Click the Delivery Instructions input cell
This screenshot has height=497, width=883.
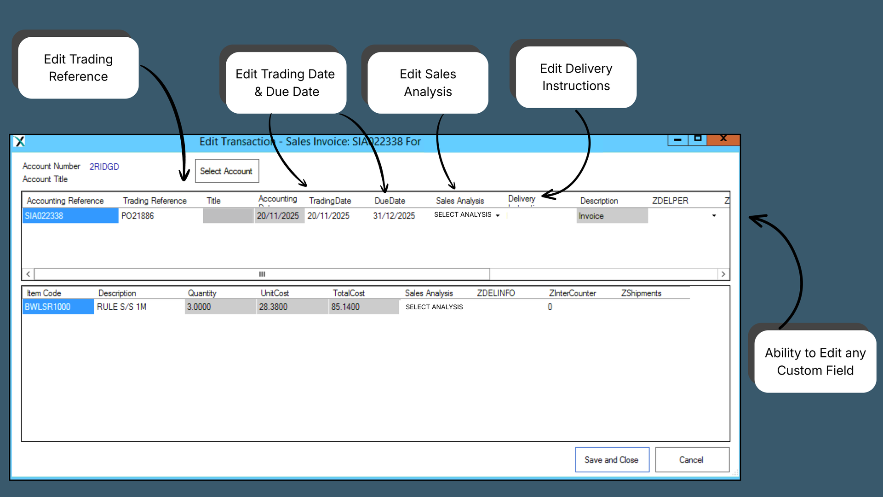point(540,216)
